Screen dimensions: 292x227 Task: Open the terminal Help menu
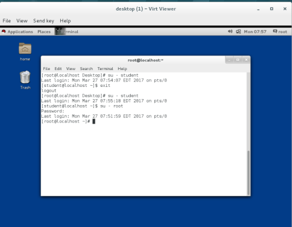click(122, 69)
